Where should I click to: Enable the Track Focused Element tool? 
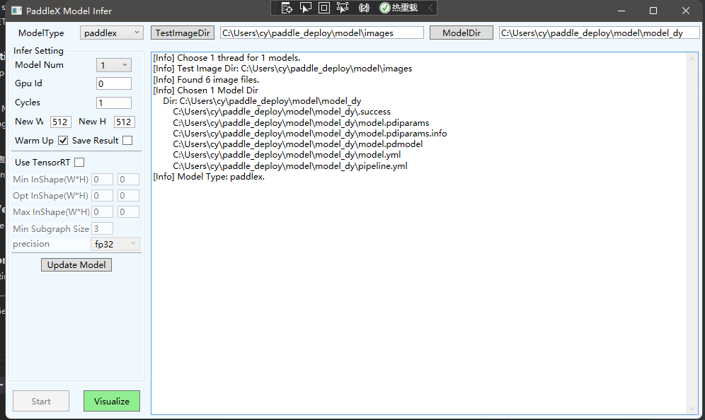343,8
